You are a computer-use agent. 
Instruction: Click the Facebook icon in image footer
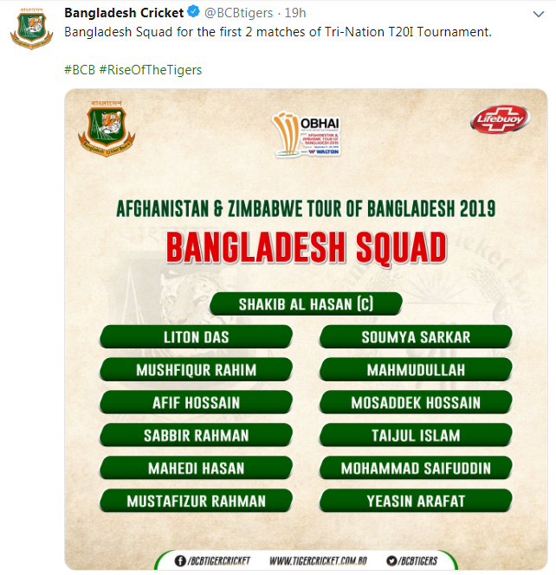click(x=180, y=560)
